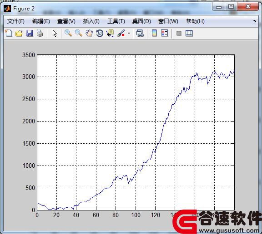Activate the Zoom In magnifier
The image size is (262, 234).
click(68, 33)
